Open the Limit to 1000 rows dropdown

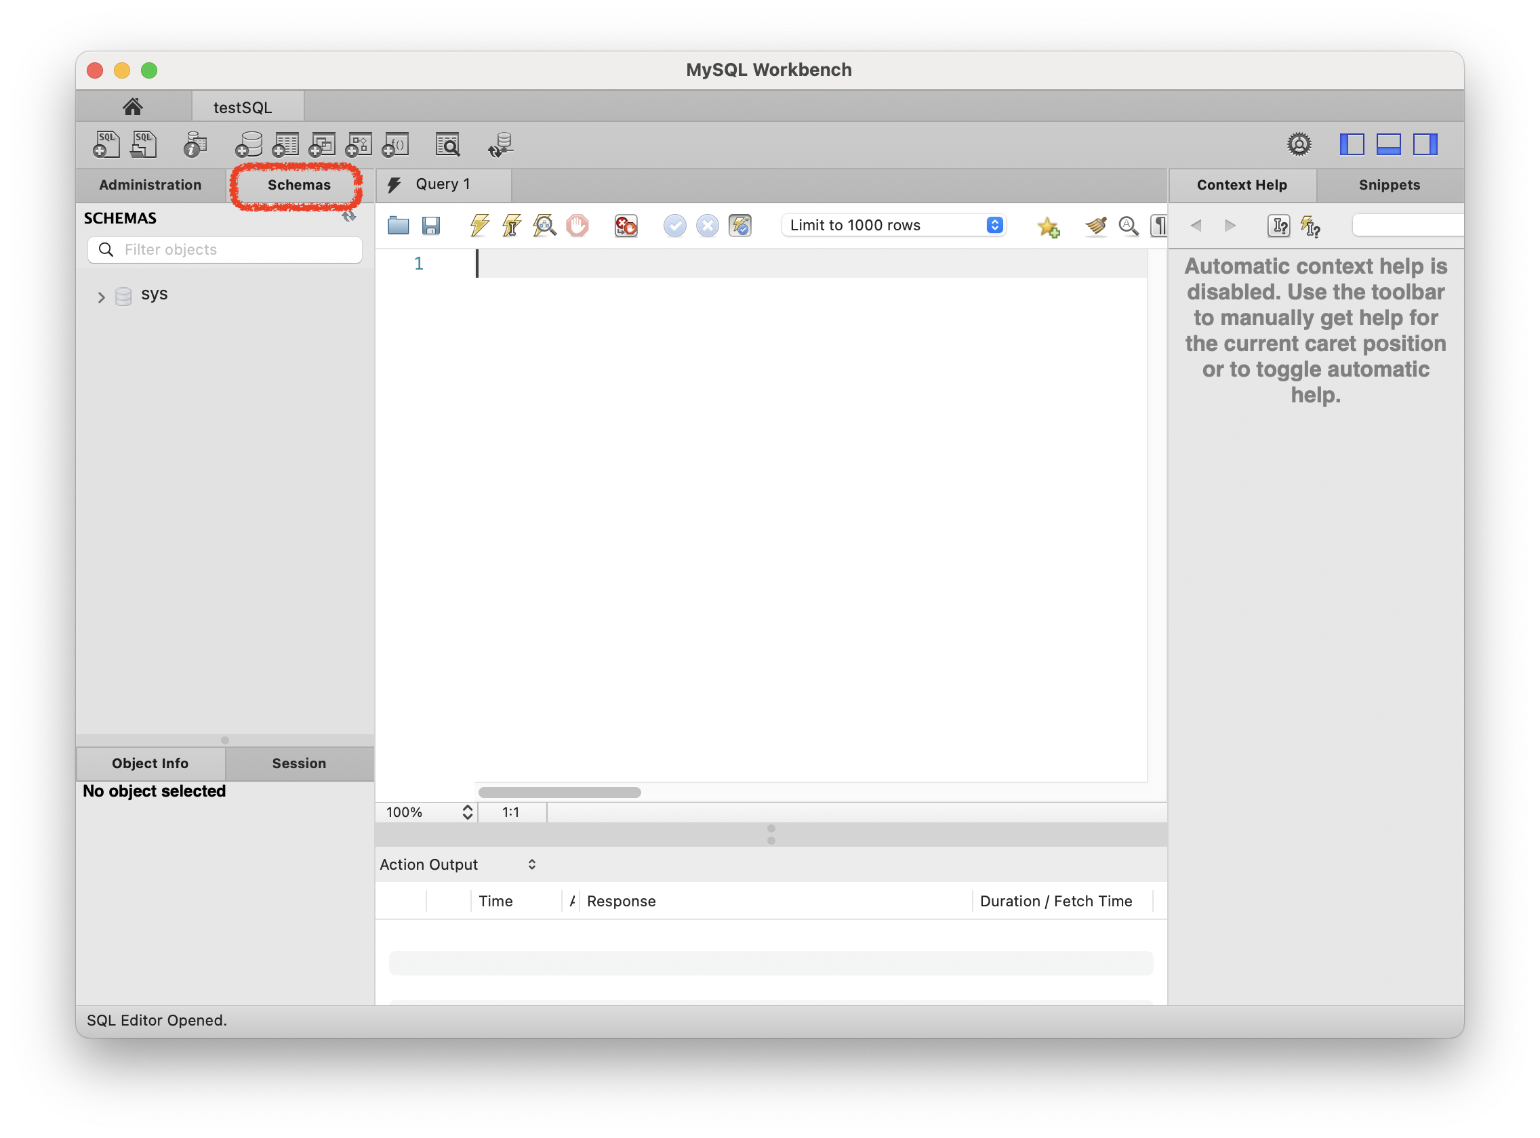[893, 226]
